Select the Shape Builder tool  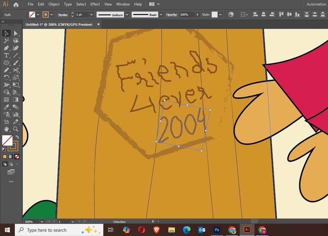coord(6,92)
